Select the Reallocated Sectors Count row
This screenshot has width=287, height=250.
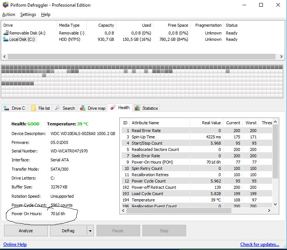pyautogui.click(x=197, y=149)
